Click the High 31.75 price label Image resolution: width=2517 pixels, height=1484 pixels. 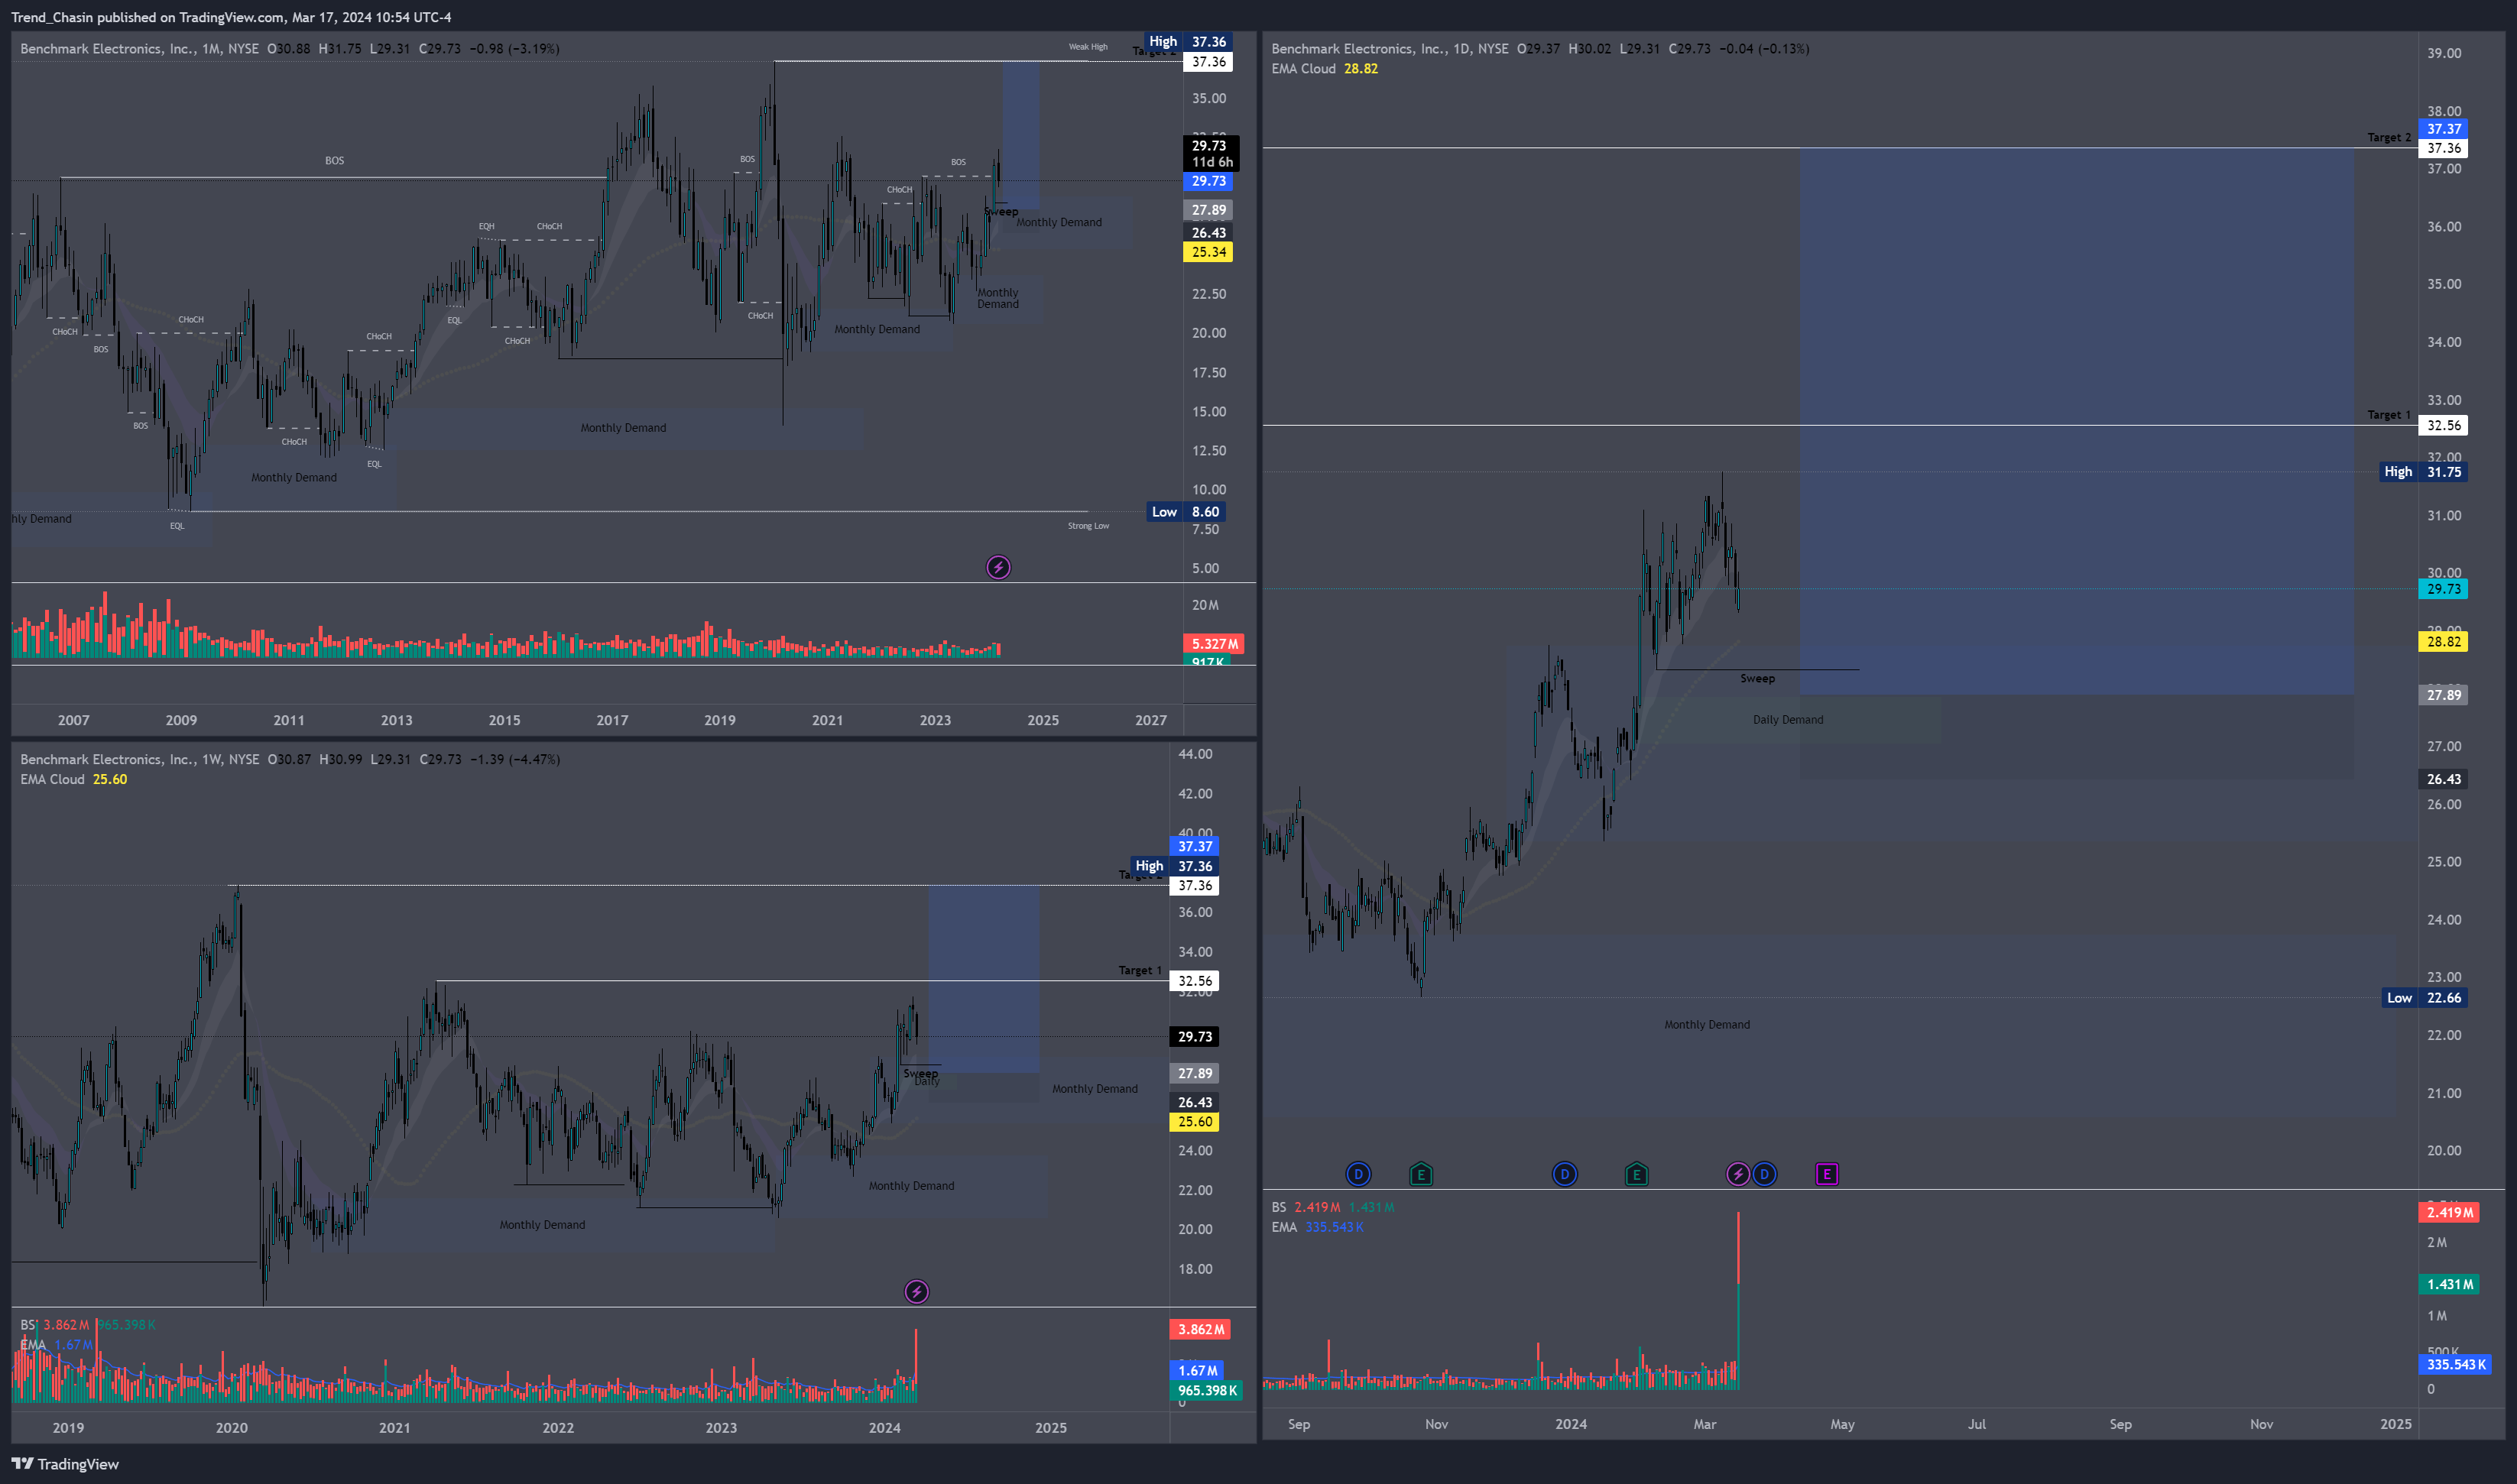pyautogui.click(x=2423, y=472)
